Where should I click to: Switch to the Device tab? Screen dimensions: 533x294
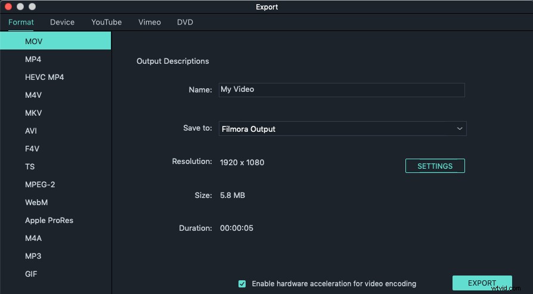click(x=62, y=22)
